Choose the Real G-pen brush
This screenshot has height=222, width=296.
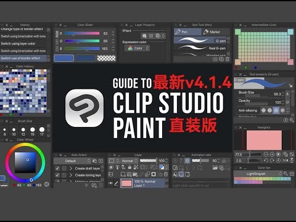click(x=200, y=48)
